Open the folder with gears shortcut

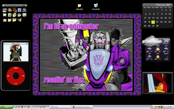coord(19,15)
